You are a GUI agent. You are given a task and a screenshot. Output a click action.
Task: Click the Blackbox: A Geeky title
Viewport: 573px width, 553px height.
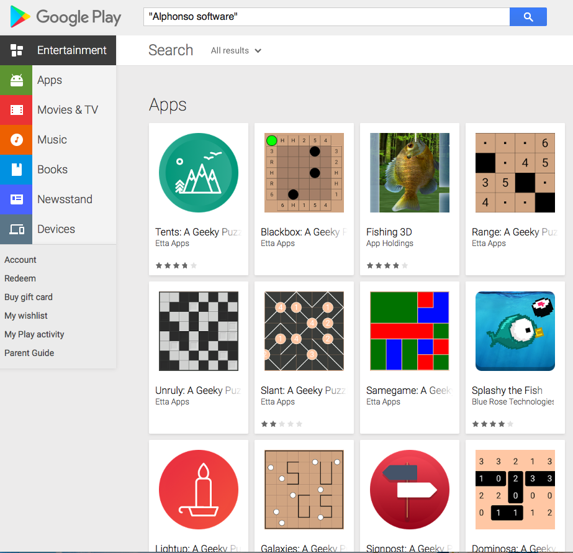pyautogui.click(x=304, y=232)
